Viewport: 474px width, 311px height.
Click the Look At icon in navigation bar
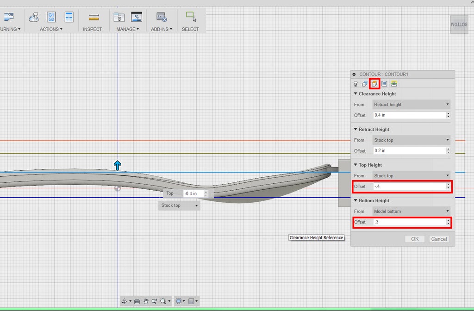click(x=137, y=301)
